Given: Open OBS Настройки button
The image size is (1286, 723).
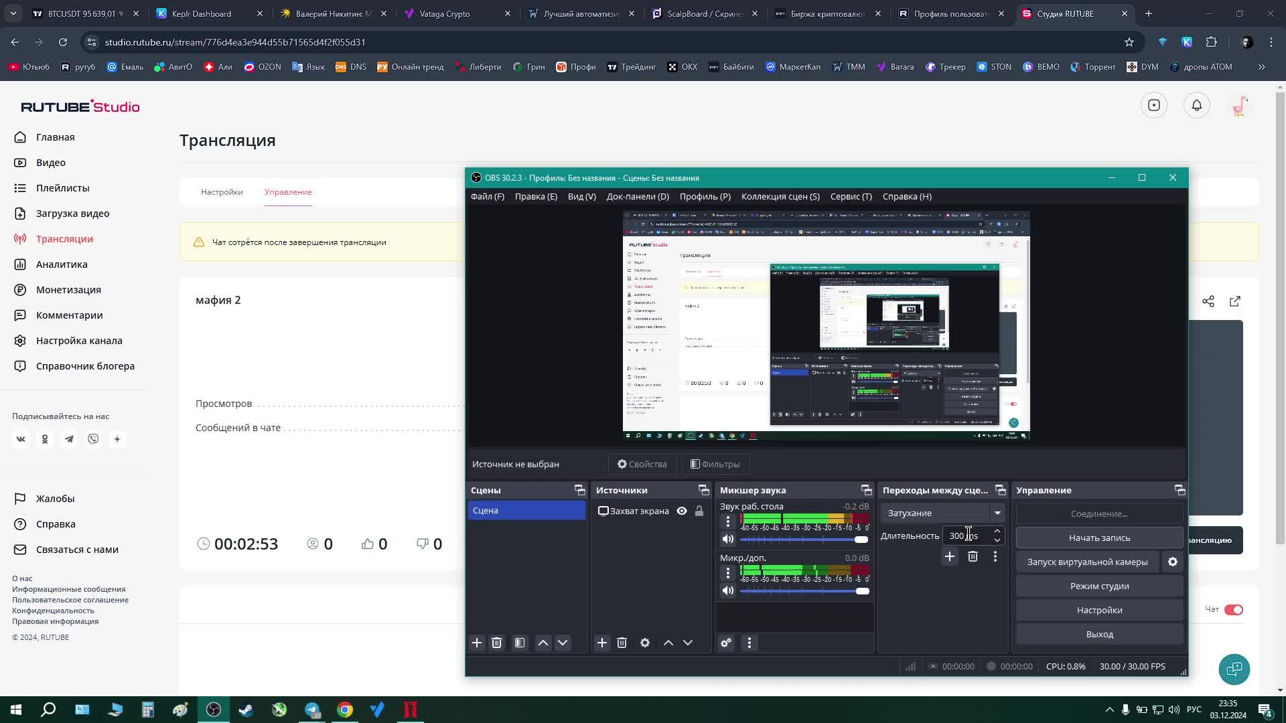Looking at the screenshot, I should pos(1099,610).
